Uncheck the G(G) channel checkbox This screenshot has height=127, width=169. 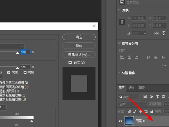[x=9, y=73]
